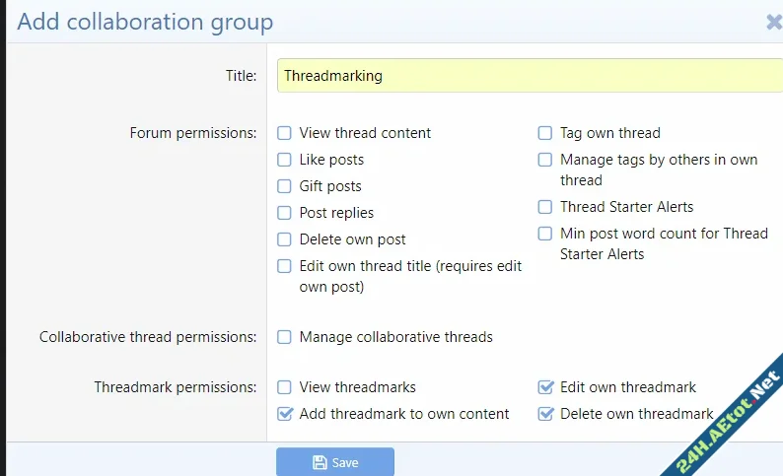Disable Delete own threadmark permission

(544, 414)
